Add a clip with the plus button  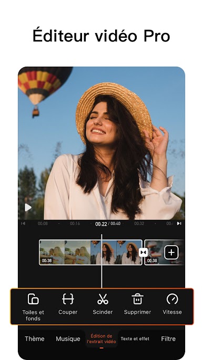(171, 252)
